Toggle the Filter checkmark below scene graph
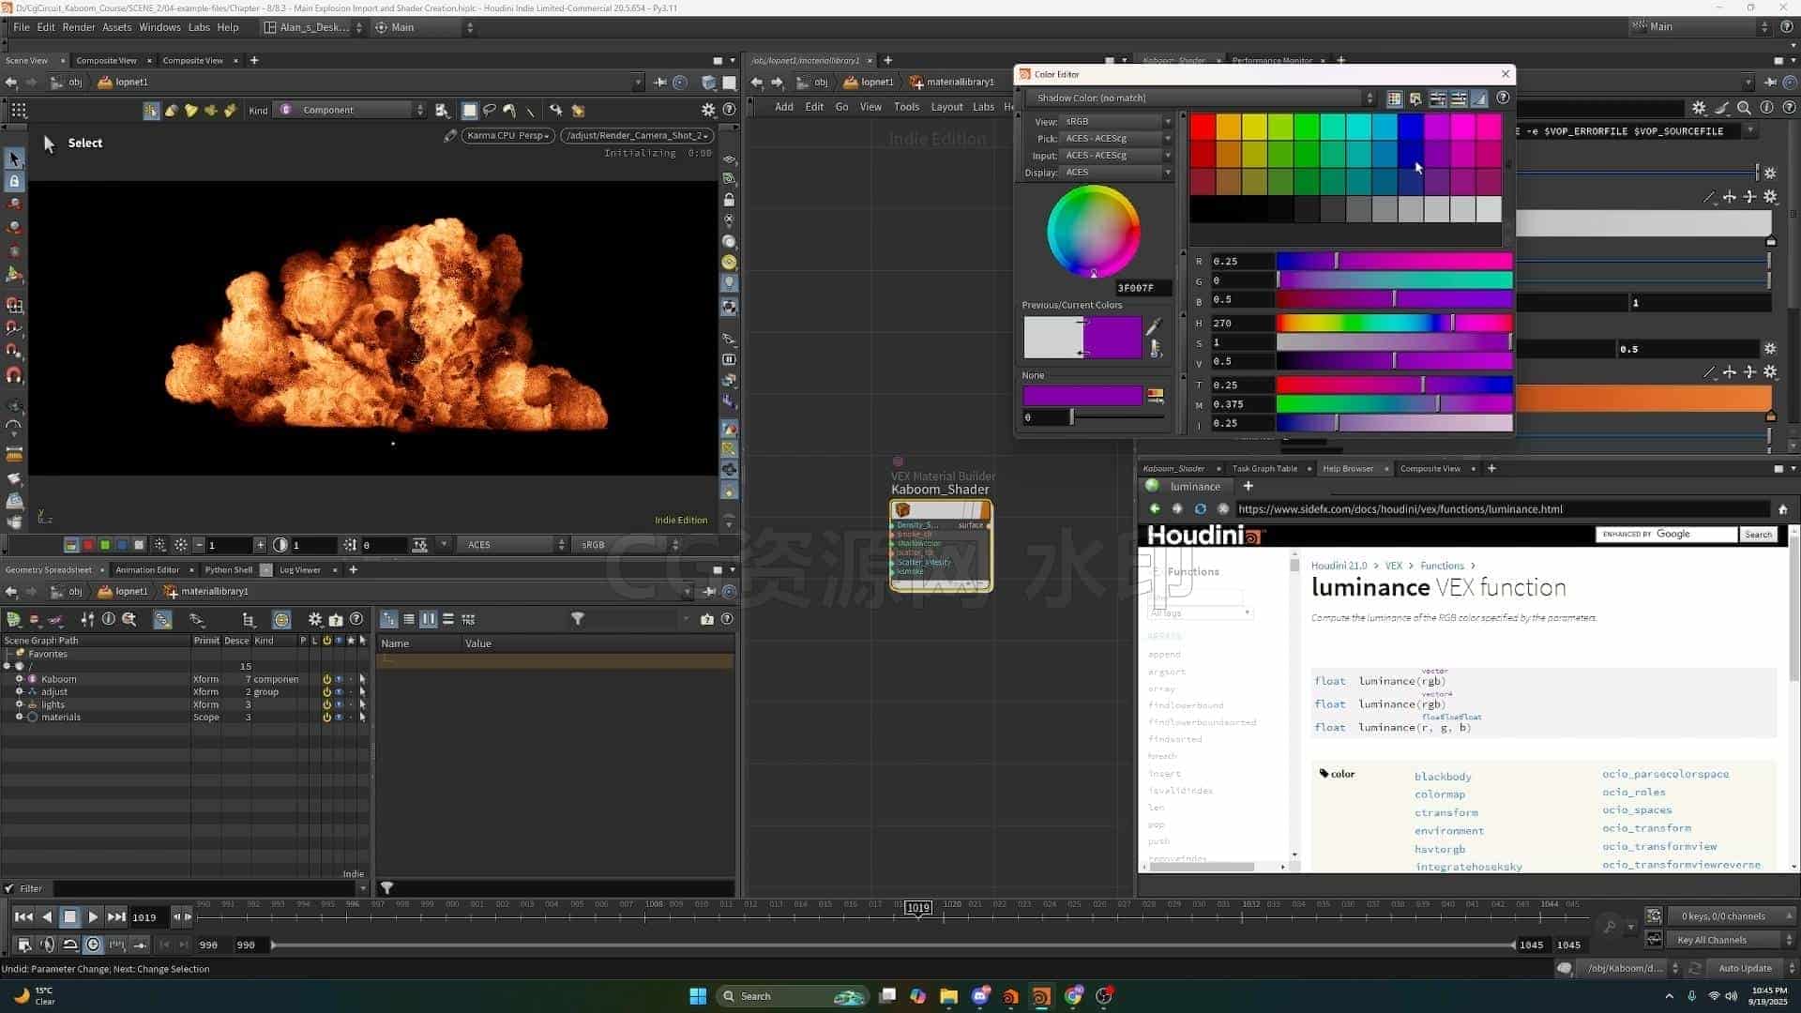The image size is (1801, 1013). point(9,888)
